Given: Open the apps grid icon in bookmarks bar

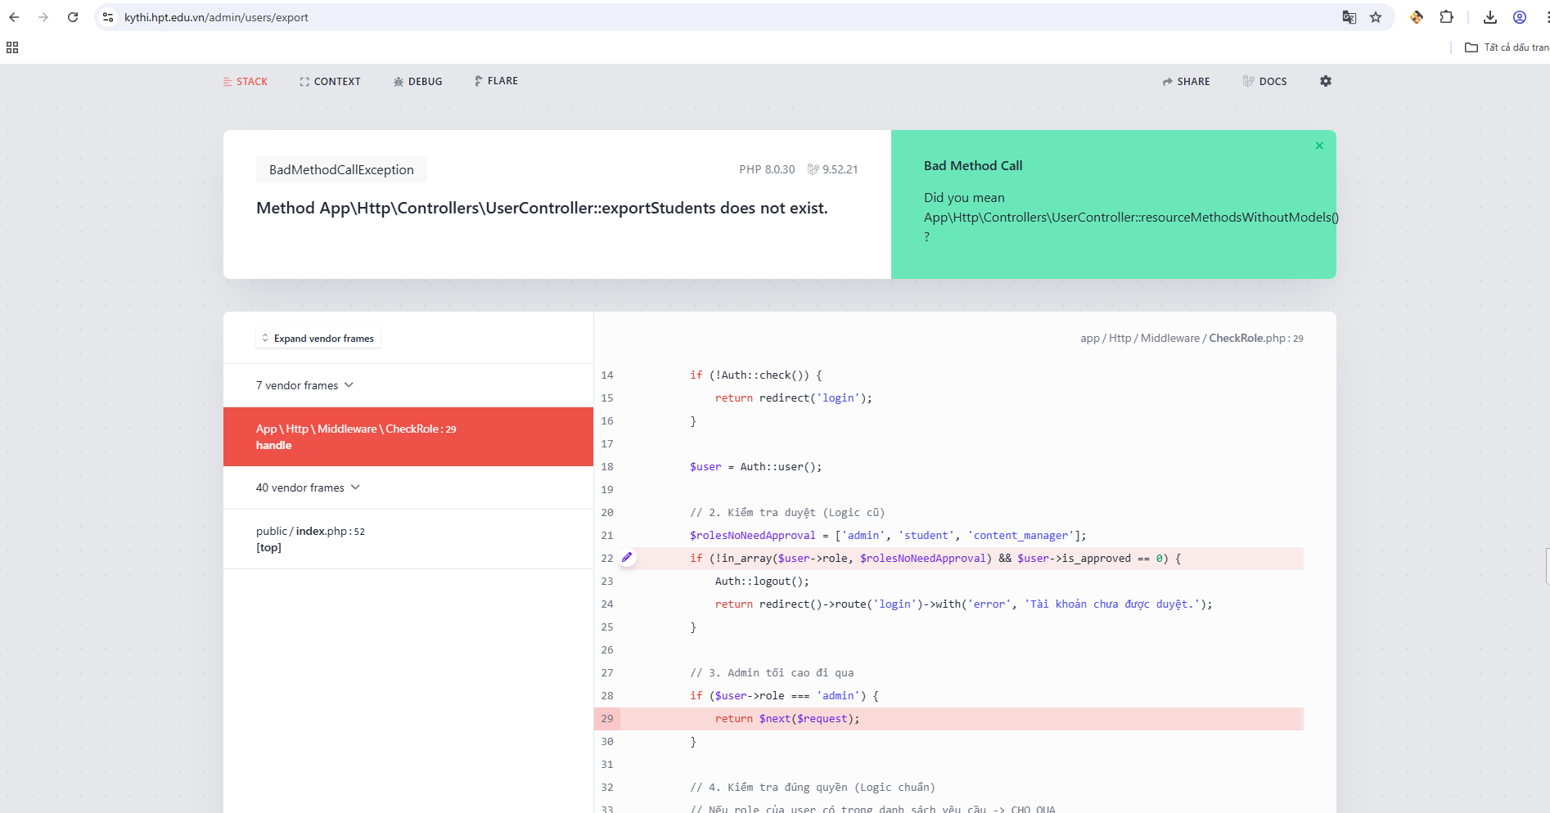Looking at the screenshot, I should (12, 47).
